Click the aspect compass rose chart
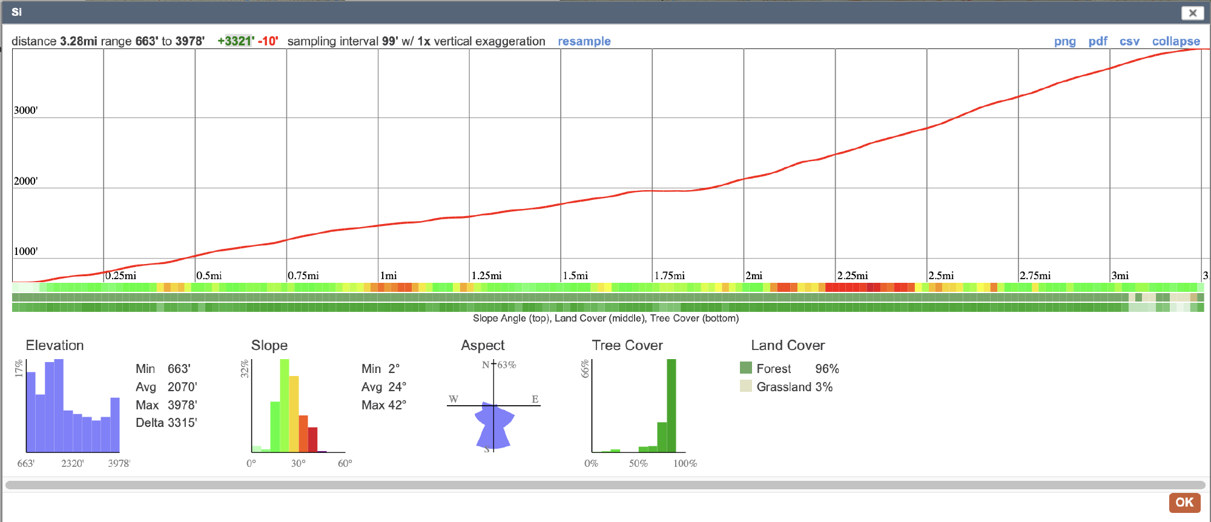 [x=494, y=406]
